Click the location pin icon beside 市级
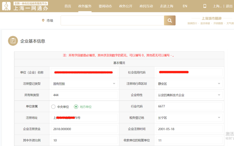This screenshot has width=234, height=146. coord(43,21)
